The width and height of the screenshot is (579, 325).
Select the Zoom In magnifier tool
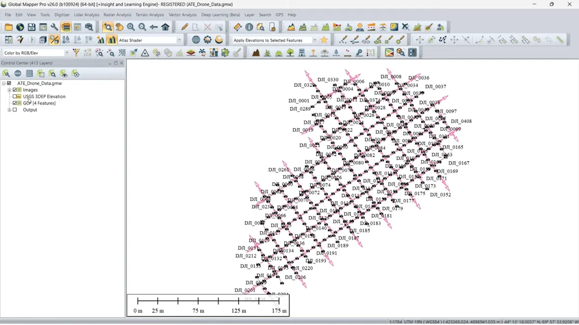(x=131, y=27)
